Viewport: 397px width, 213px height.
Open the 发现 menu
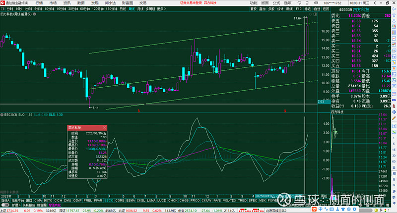[x=95, y=3]
